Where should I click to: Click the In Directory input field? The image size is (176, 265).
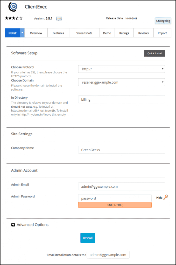point(121,100)
